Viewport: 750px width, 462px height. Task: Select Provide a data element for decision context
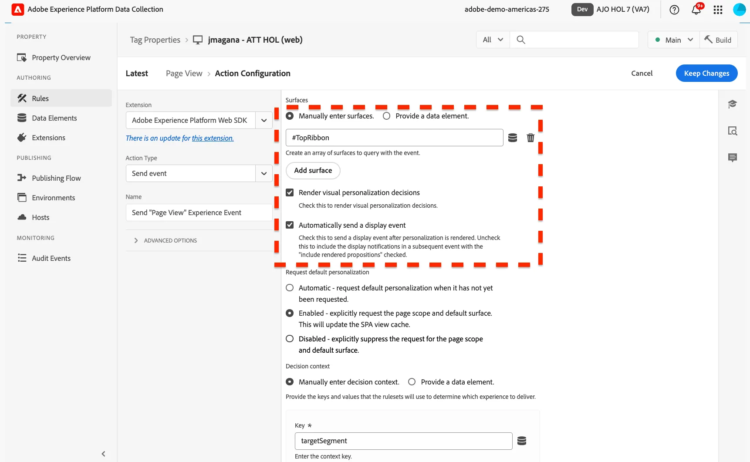(x=412, y=382)
